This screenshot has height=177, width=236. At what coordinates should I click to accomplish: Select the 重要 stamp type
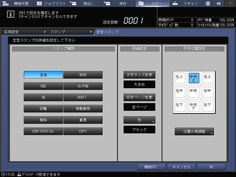(x=83, y=120)
